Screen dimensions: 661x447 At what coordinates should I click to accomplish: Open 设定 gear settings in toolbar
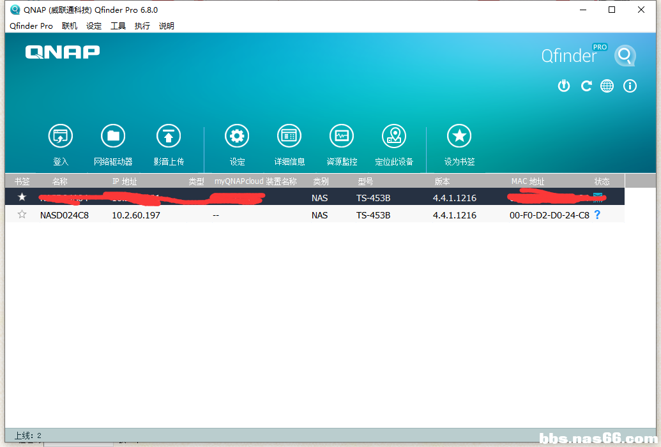click(x=237, y=136)
